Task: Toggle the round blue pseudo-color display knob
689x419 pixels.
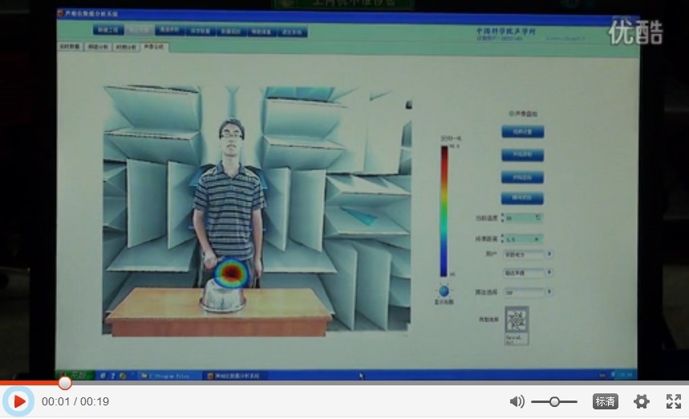Action: (x=443, y=292)
